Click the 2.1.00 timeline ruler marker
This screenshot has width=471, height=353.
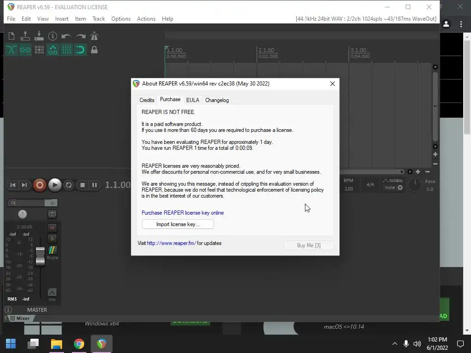(266, 50)
